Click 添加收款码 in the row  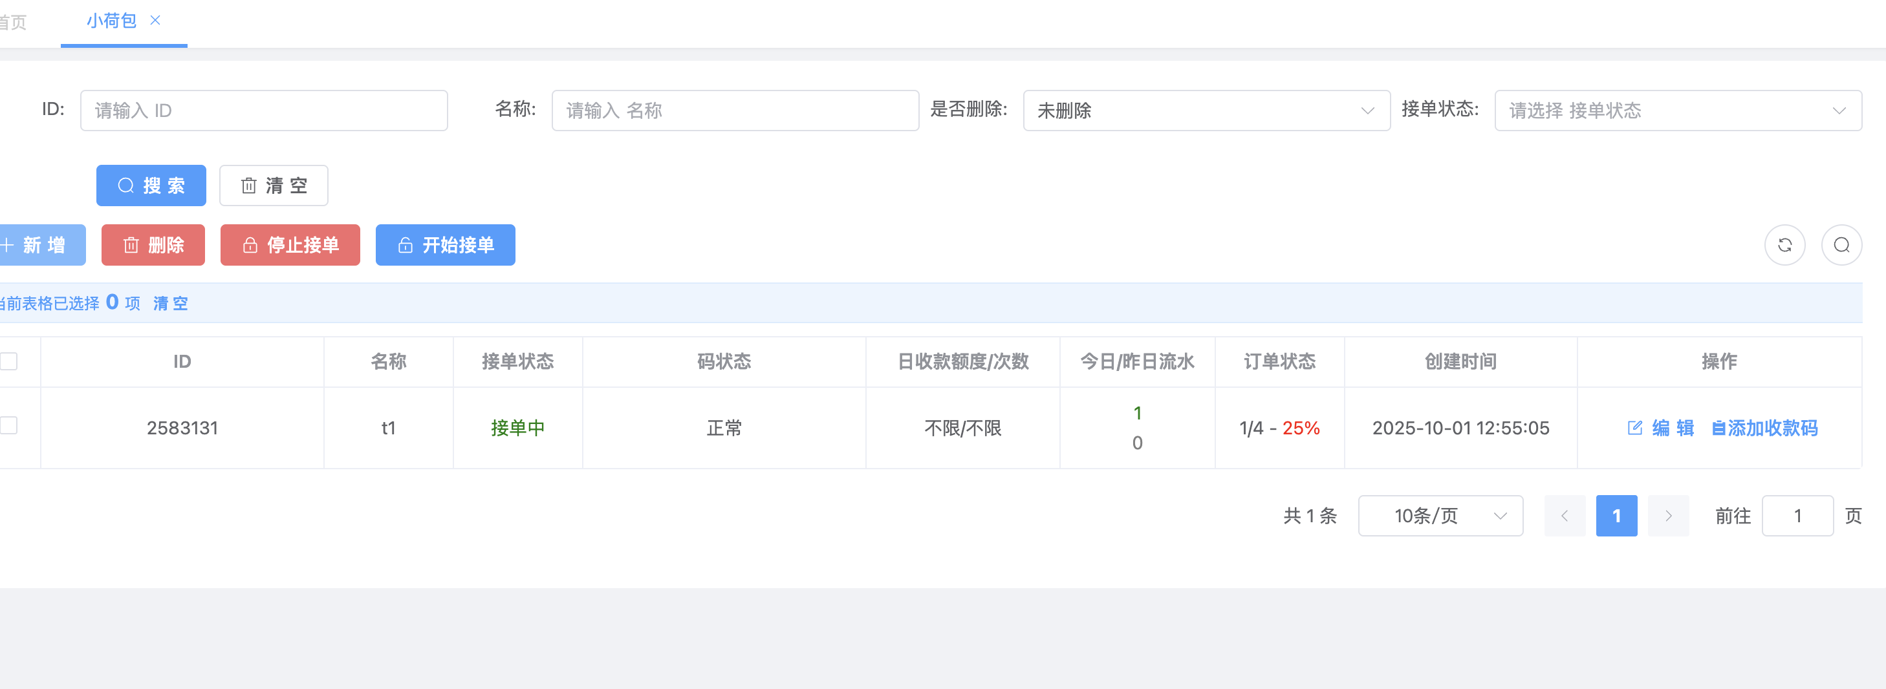(x=1764, y=428)
